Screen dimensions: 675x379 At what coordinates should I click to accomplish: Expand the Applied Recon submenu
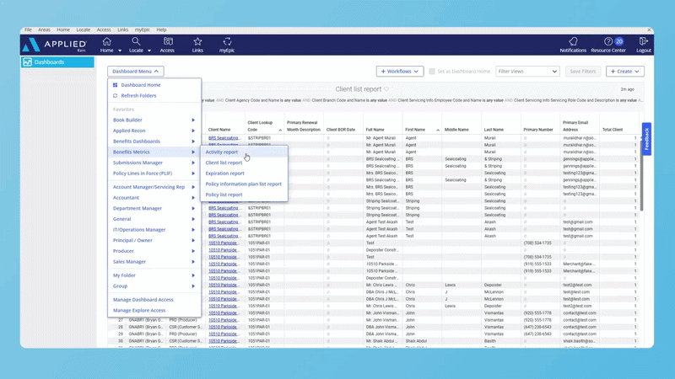tap(154, 131)
